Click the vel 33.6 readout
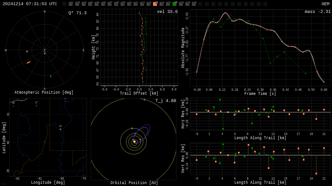332x186 pixels. [x=167, y=12]
